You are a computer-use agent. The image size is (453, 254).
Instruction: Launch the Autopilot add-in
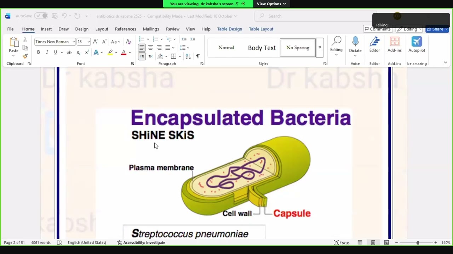click(417, 45)
